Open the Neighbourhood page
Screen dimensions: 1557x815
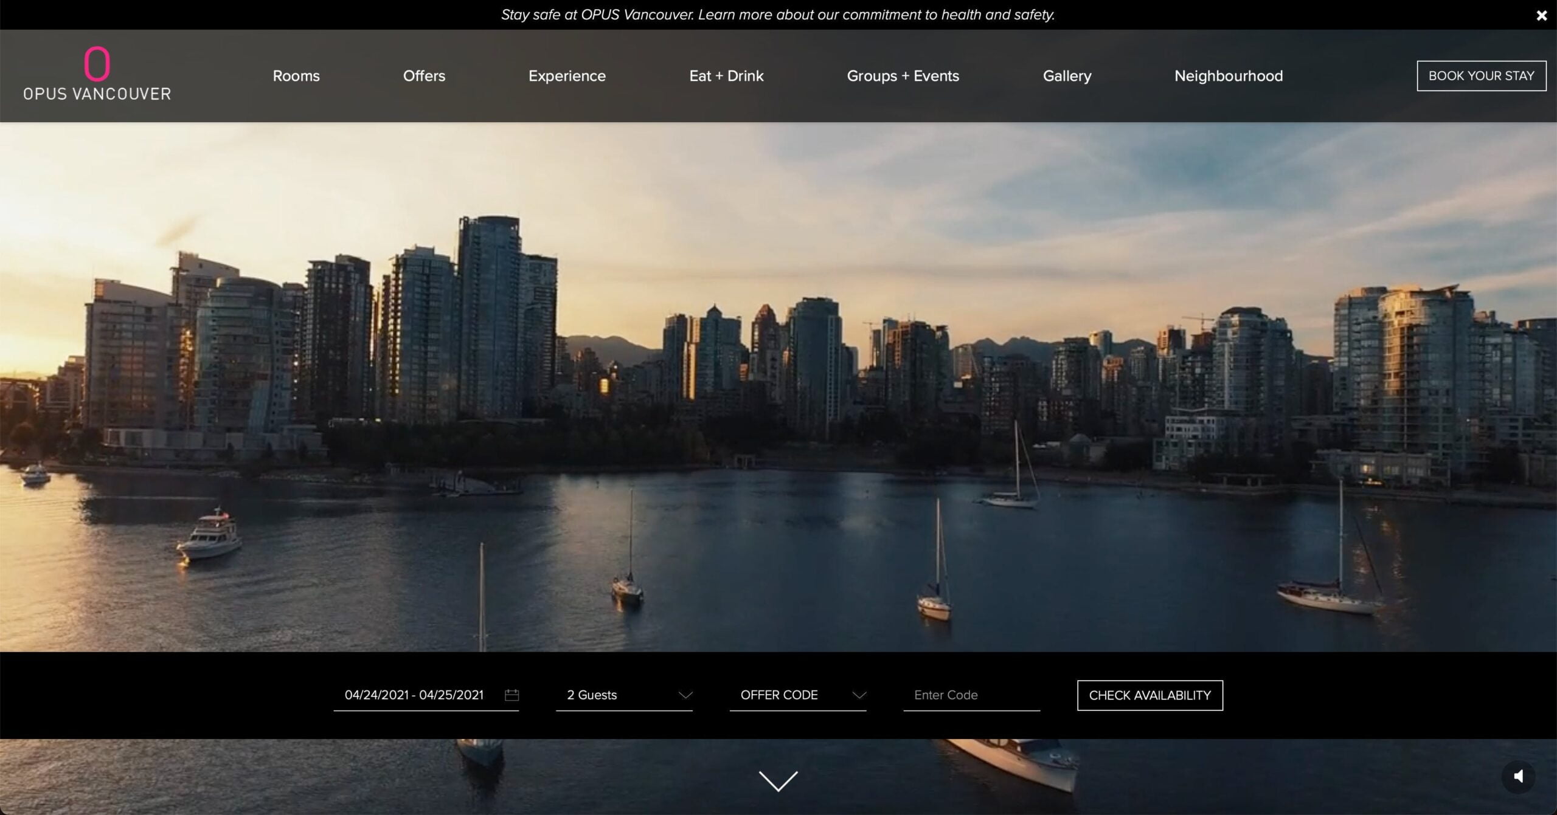point(1229,76)
